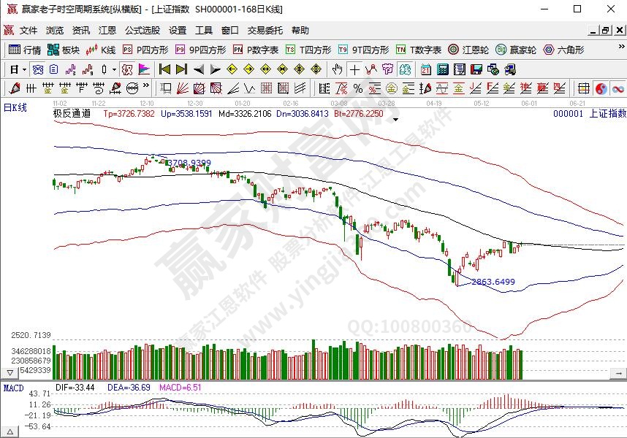Image resolution: width=627 pixels, height=438 pixels.
Task: Open the period 日 dropdown arrow
Action: 24,69
